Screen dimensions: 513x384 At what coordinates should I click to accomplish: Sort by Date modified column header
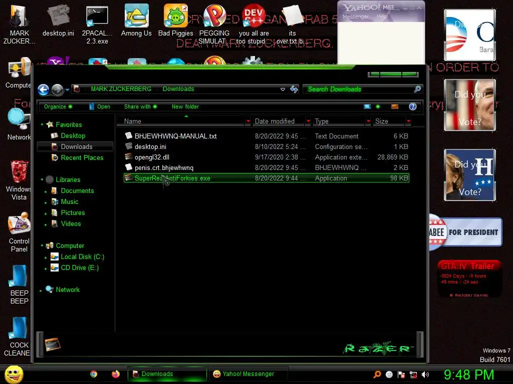click(279, 121)
